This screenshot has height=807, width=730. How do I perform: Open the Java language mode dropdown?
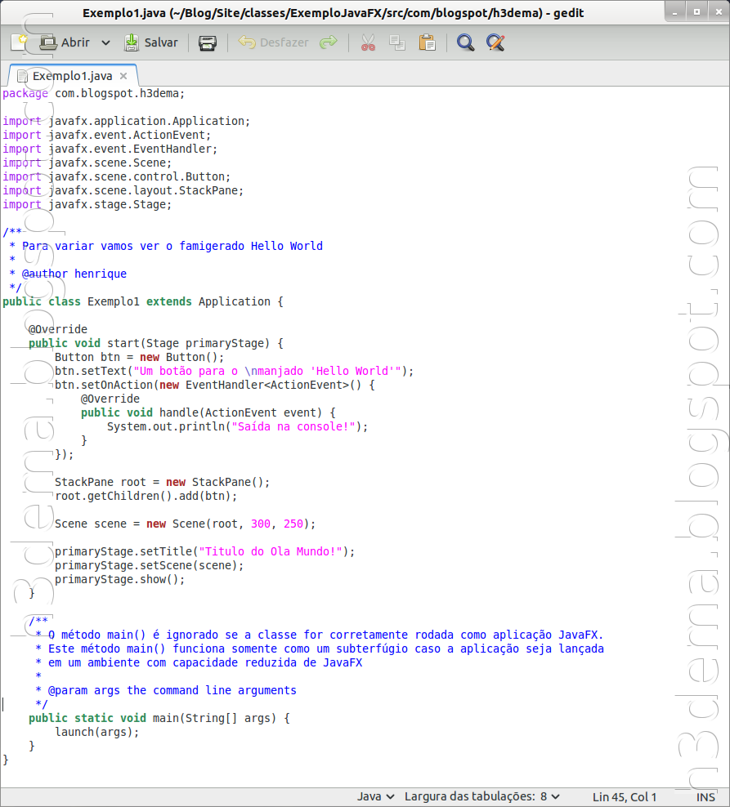[376, 796]
